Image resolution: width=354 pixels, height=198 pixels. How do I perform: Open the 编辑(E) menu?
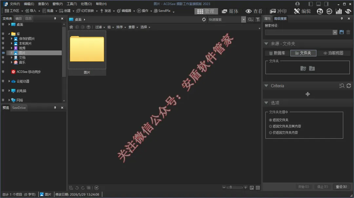(x=29, y=4)
